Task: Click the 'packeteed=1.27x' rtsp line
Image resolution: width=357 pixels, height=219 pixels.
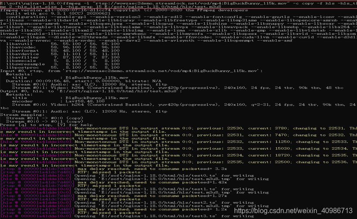Action: tap(113, 196)
